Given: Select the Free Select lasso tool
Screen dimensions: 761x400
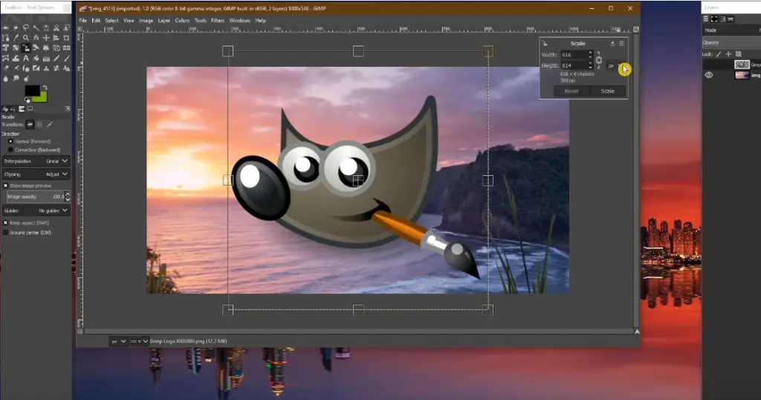Looking at the screenshot, I should coord(26,27).
